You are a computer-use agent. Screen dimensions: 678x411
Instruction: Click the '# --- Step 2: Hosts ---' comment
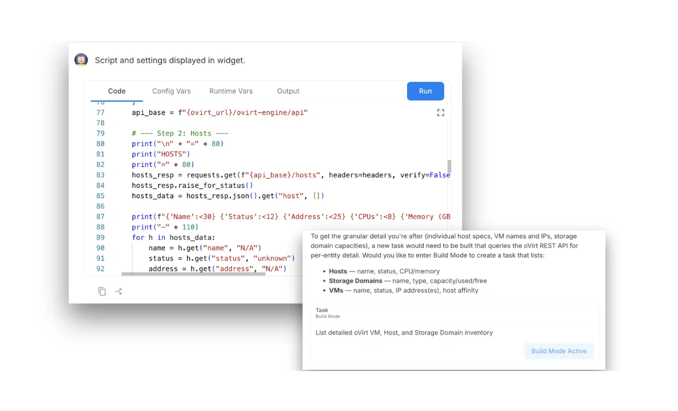point(180,133)
